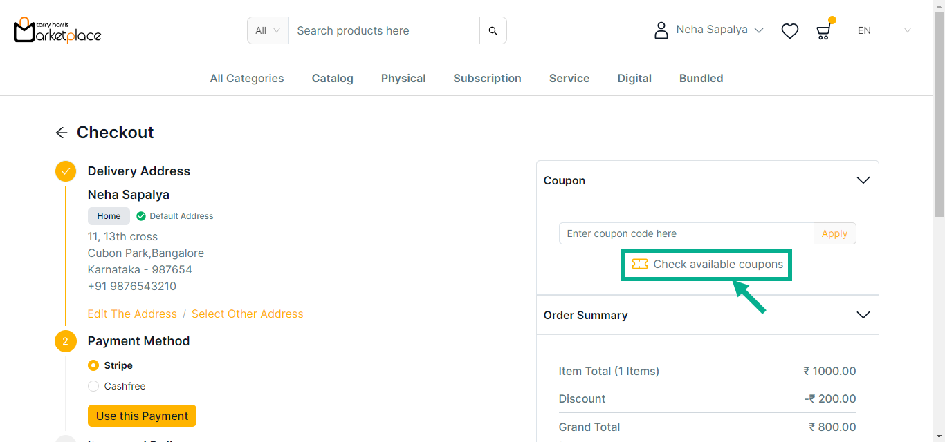This screenshot has height=442, width=945.
Task: Collapse the Coupon section
Action: tap(863, 180)
